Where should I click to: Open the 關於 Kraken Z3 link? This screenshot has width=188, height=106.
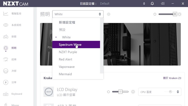(172, 78)
